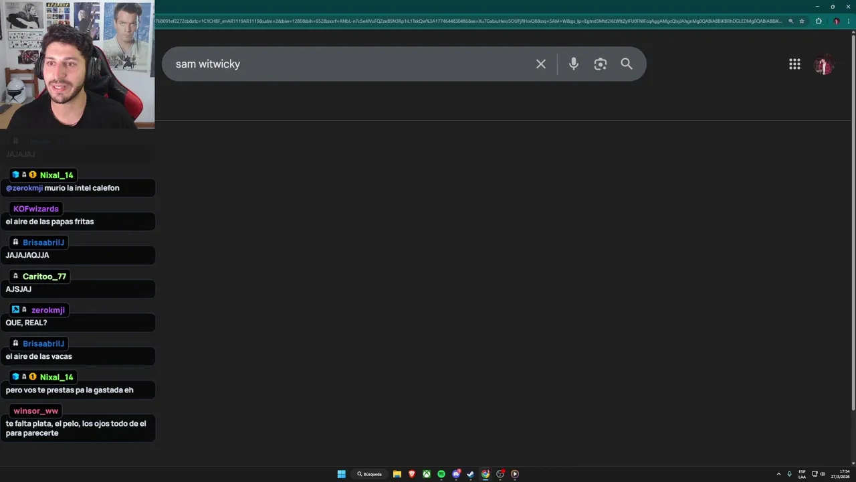Click the streamer webcam overlay

(x=77, y=64)
